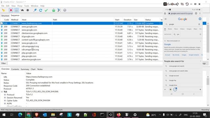Click the https://www.charlesproxy.com URL value
Screen dimensions: 210x118
click(x=39, y=77)
